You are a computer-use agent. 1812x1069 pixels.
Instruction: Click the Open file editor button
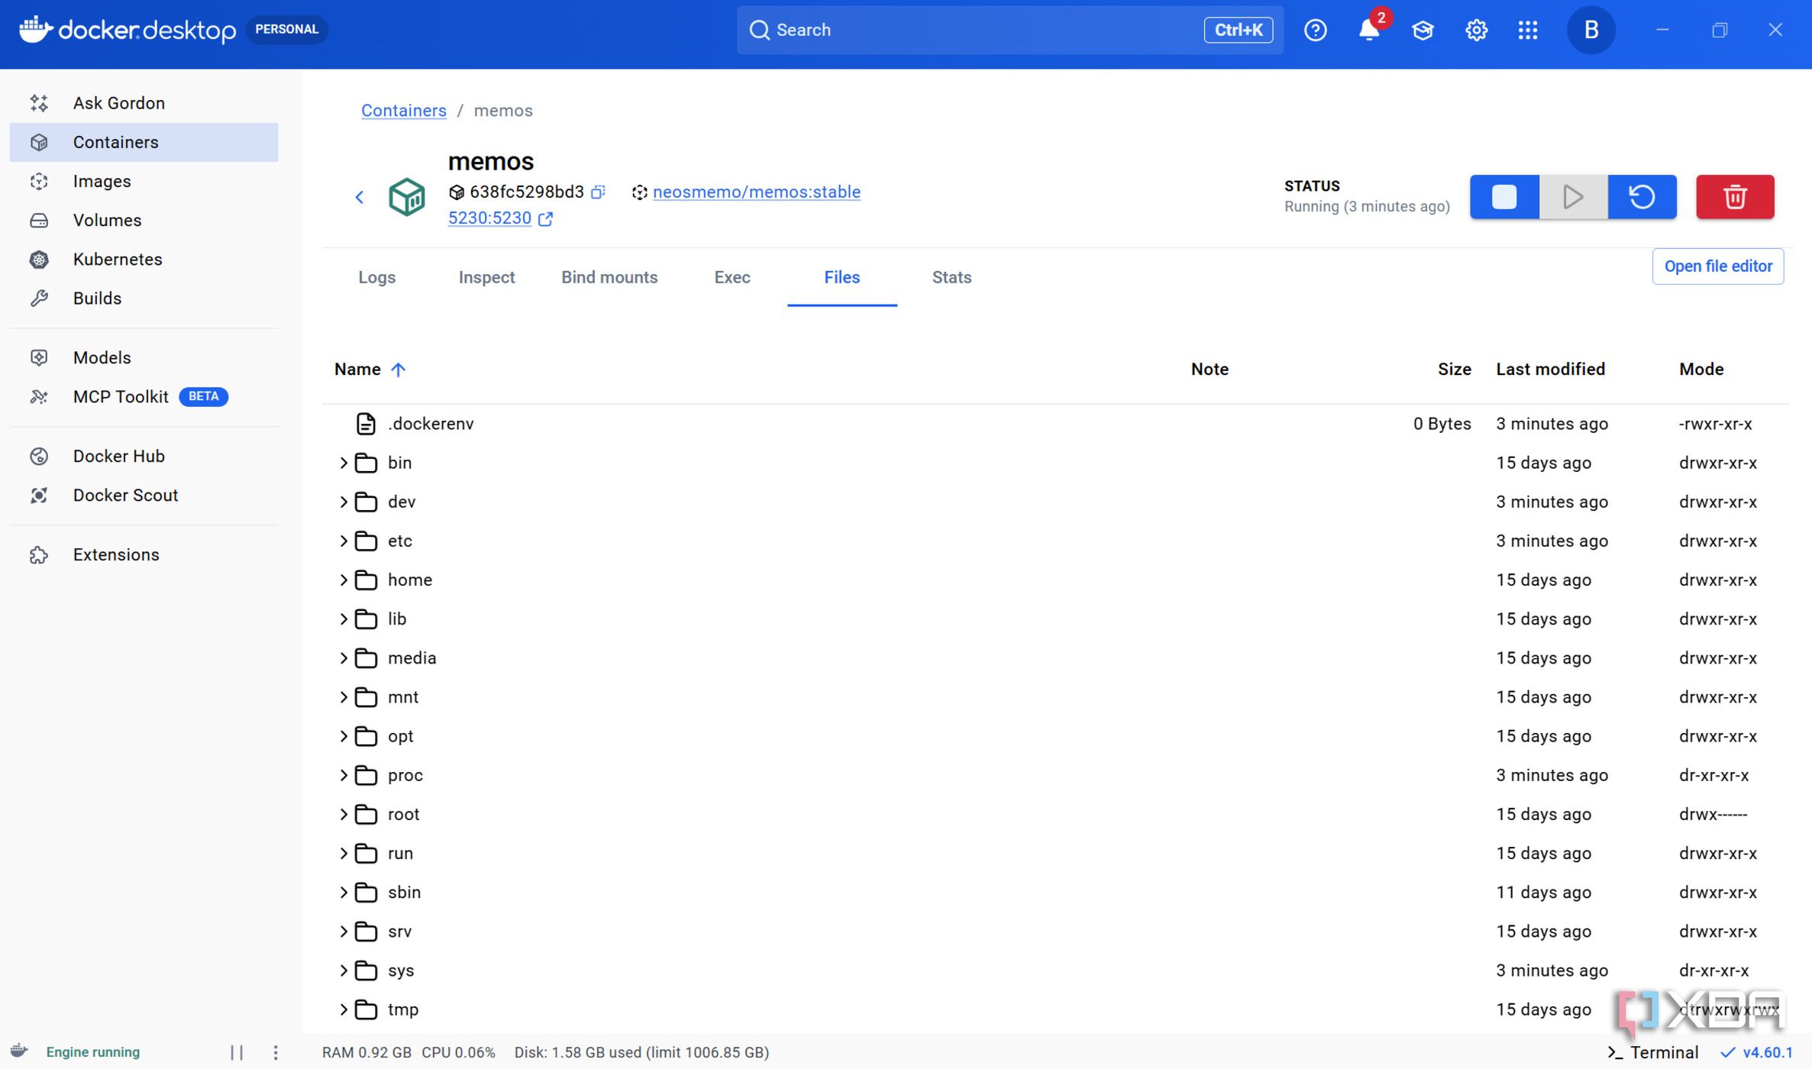point(1718,266)
